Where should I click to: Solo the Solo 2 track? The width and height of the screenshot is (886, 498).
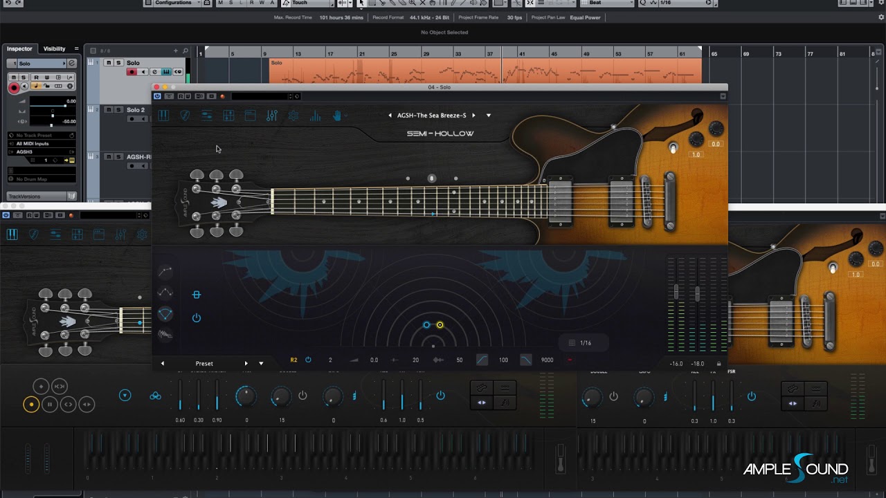(x=118, y=110)
